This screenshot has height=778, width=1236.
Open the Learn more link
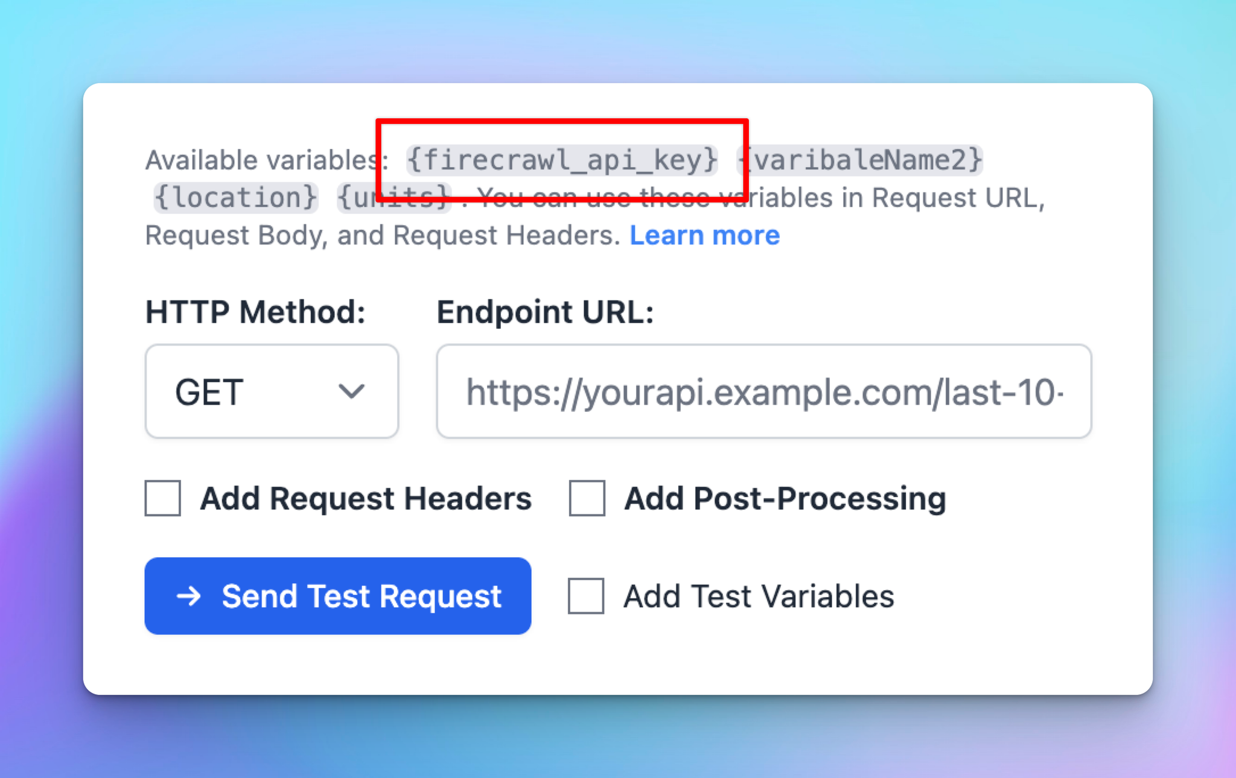pos(704,235)
